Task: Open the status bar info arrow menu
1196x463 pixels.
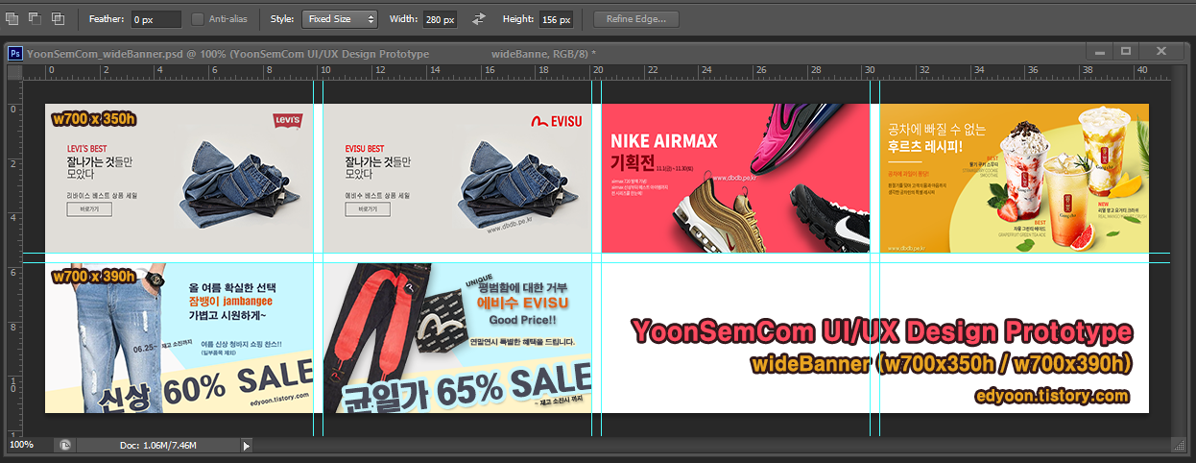Action: pyautogui.click(x=246, y=446)
